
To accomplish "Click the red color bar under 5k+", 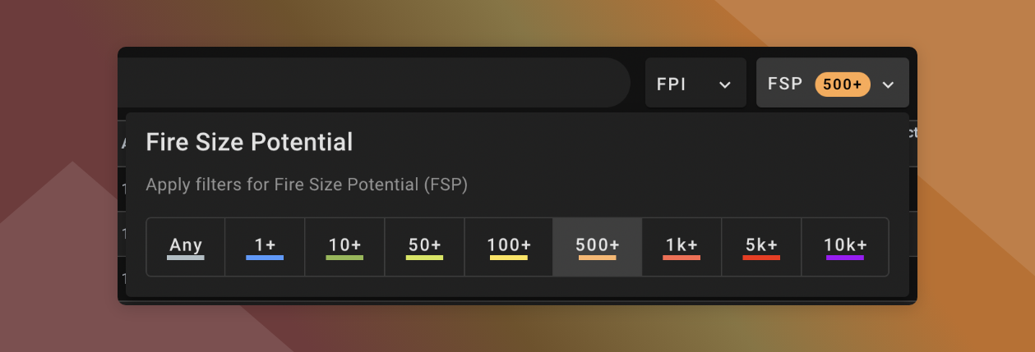I will point(761,258).
